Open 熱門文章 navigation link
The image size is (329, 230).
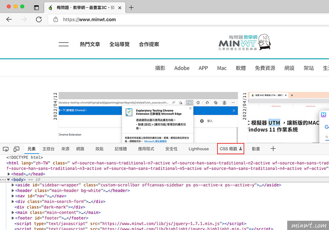click(90, 44)
